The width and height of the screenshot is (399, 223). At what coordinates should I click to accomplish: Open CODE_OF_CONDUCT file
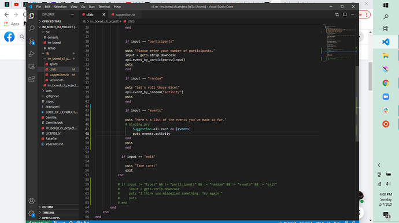point(58,112)
